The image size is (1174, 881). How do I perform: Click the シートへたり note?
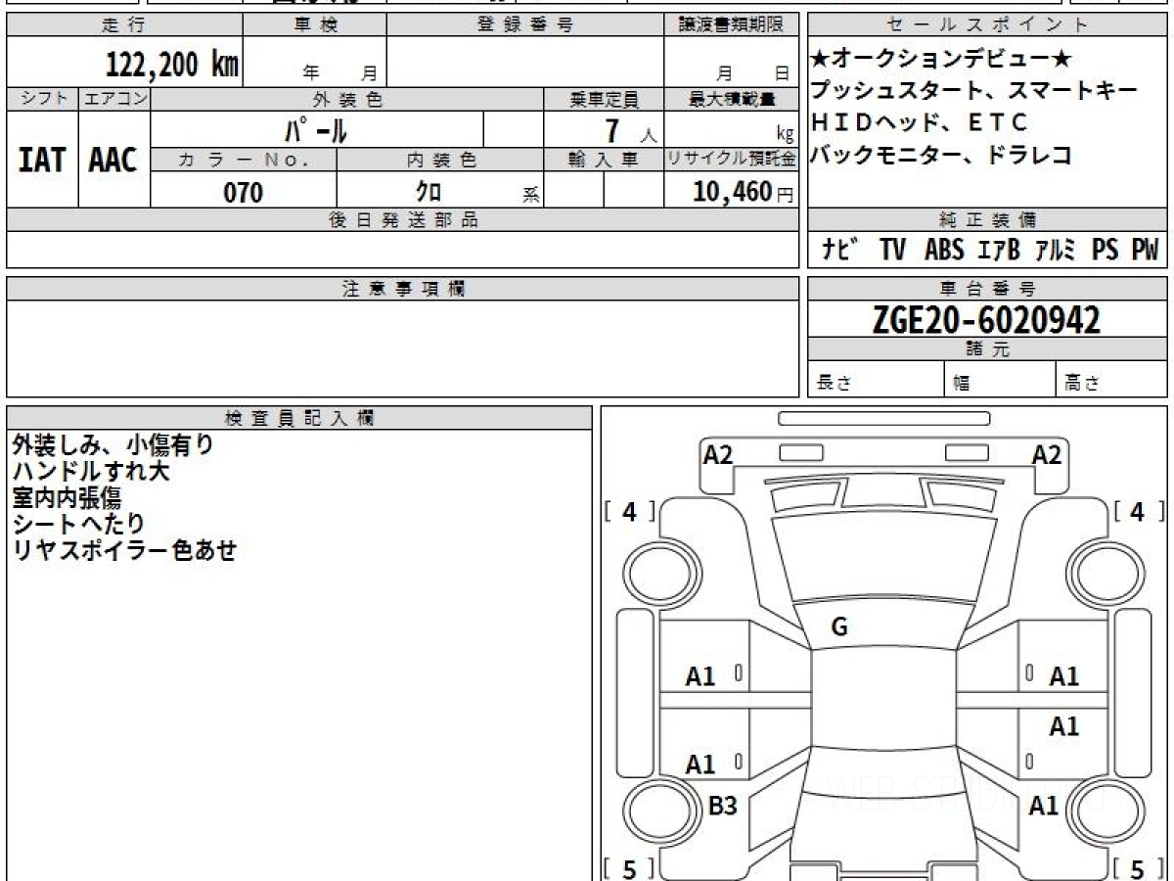pos(78,525)
